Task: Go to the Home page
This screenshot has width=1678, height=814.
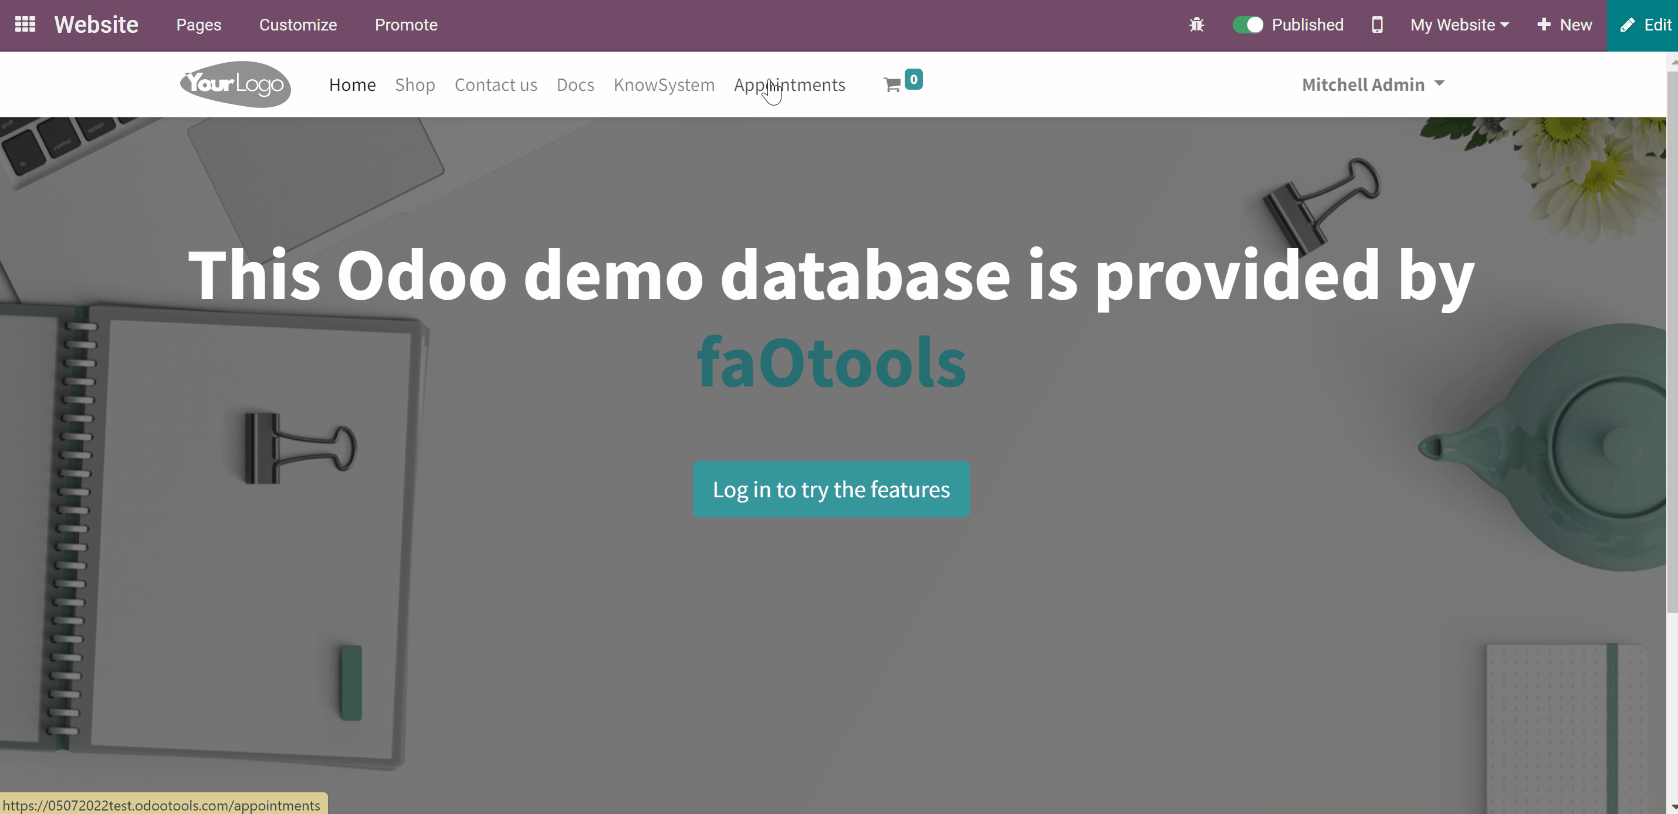Action: tap(353, 84)
